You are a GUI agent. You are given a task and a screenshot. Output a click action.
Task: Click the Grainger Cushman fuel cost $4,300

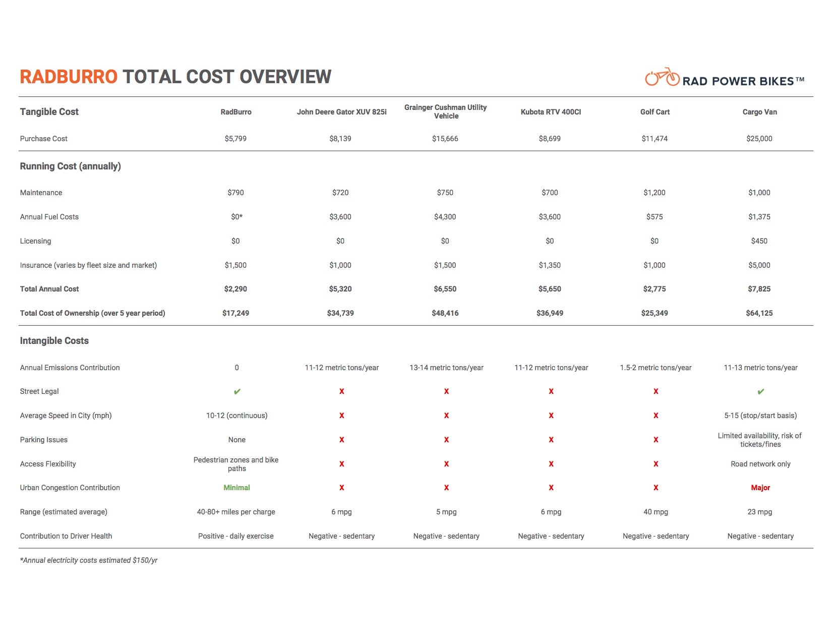tap(445, 217)
